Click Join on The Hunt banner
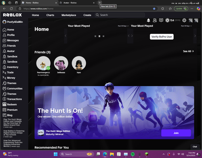The width and height of the screenshot is (202, 158). (x=176, y=133)
